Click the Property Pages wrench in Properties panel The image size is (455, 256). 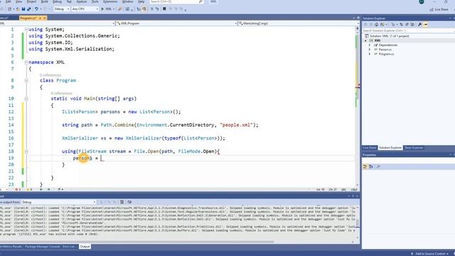coord(378,166)
